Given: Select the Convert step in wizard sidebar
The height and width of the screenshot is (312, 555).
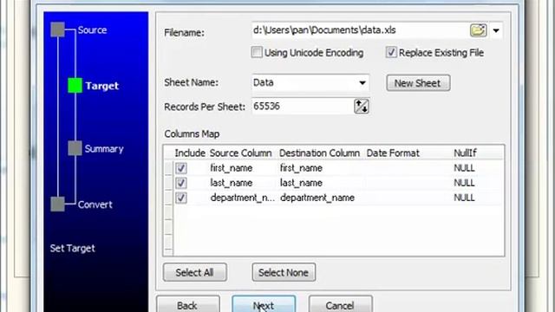Looking at the screenshot, I should [95, 205].
